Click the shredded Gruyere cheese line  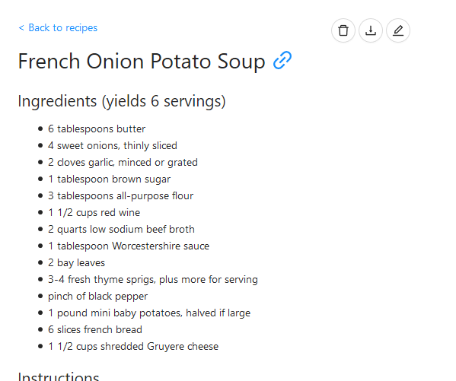(133, 347)
